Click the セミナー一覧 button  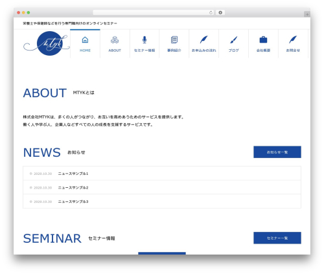click(x=277, y=238)
